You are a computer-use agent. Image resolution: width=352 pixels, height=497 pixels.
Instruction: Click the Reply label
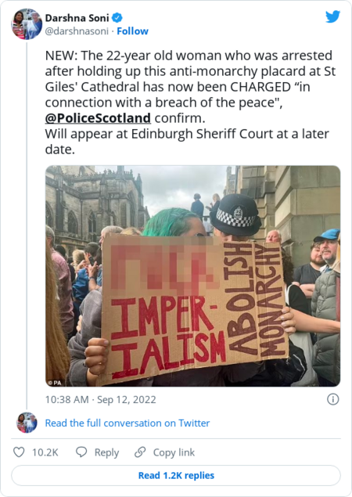(x=106, y=452)
